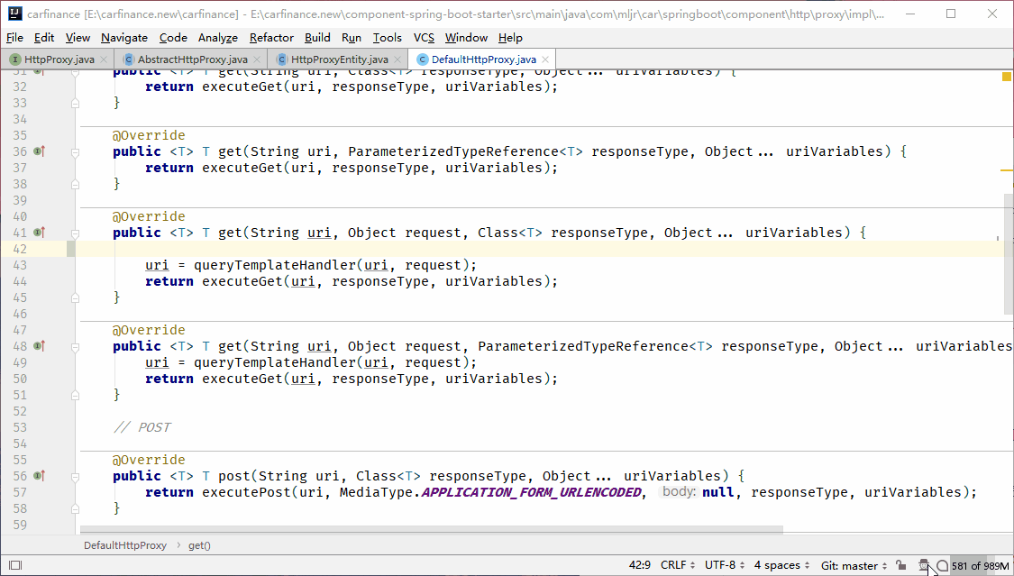
Task: Switch to the HttpProxyEntity.java tab
Action: point(339,59)
